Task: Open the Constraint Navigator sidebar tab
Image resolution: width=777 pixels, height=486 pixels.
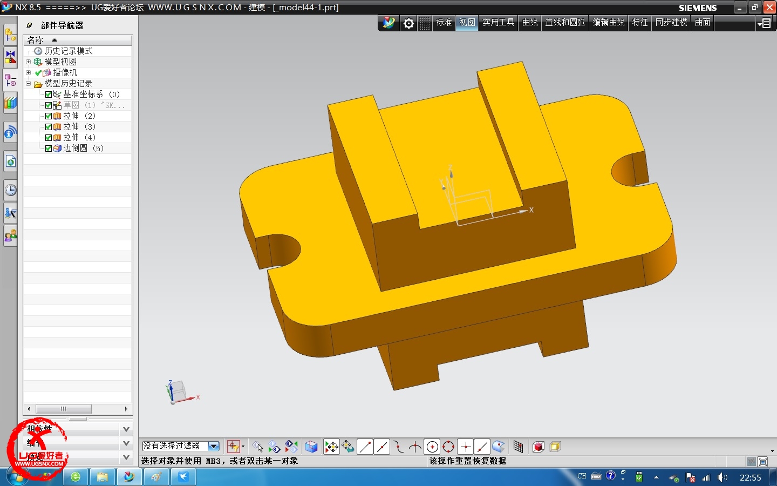Action: pos(10,57)
